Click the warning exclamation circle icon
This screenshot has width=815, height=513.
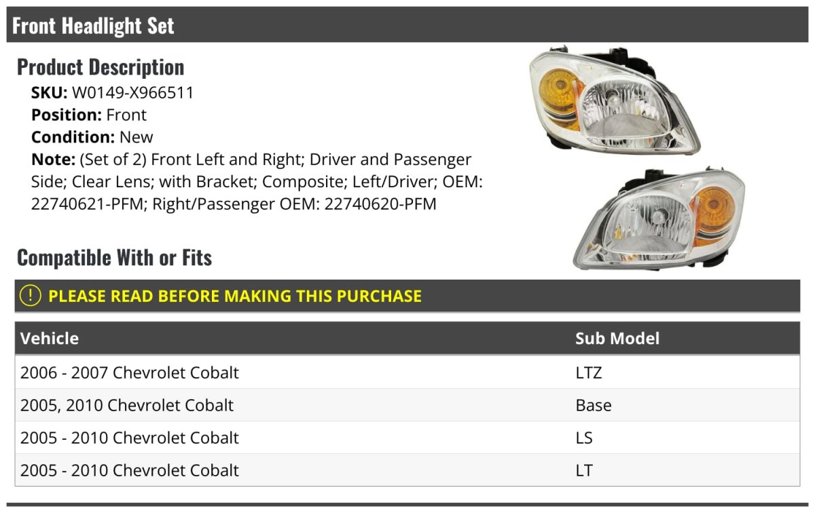click(x=30, y=296)
